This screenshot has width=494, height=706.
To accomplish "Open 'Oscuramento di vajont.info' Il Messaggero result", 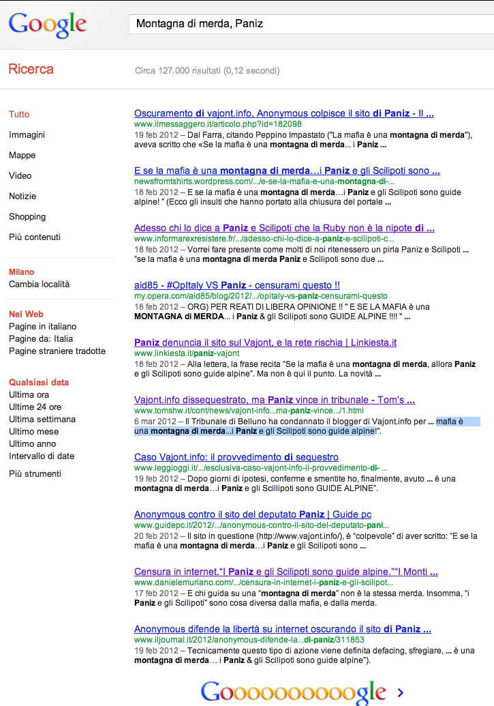I will pos(284,113).
